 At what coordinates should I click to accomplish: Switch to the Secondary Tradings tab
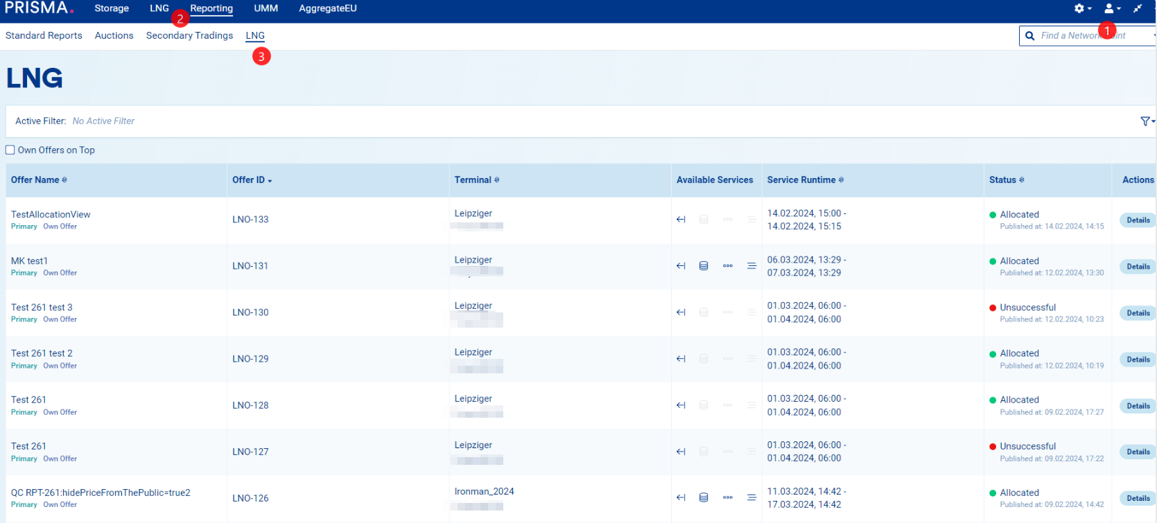pos(189,36)
